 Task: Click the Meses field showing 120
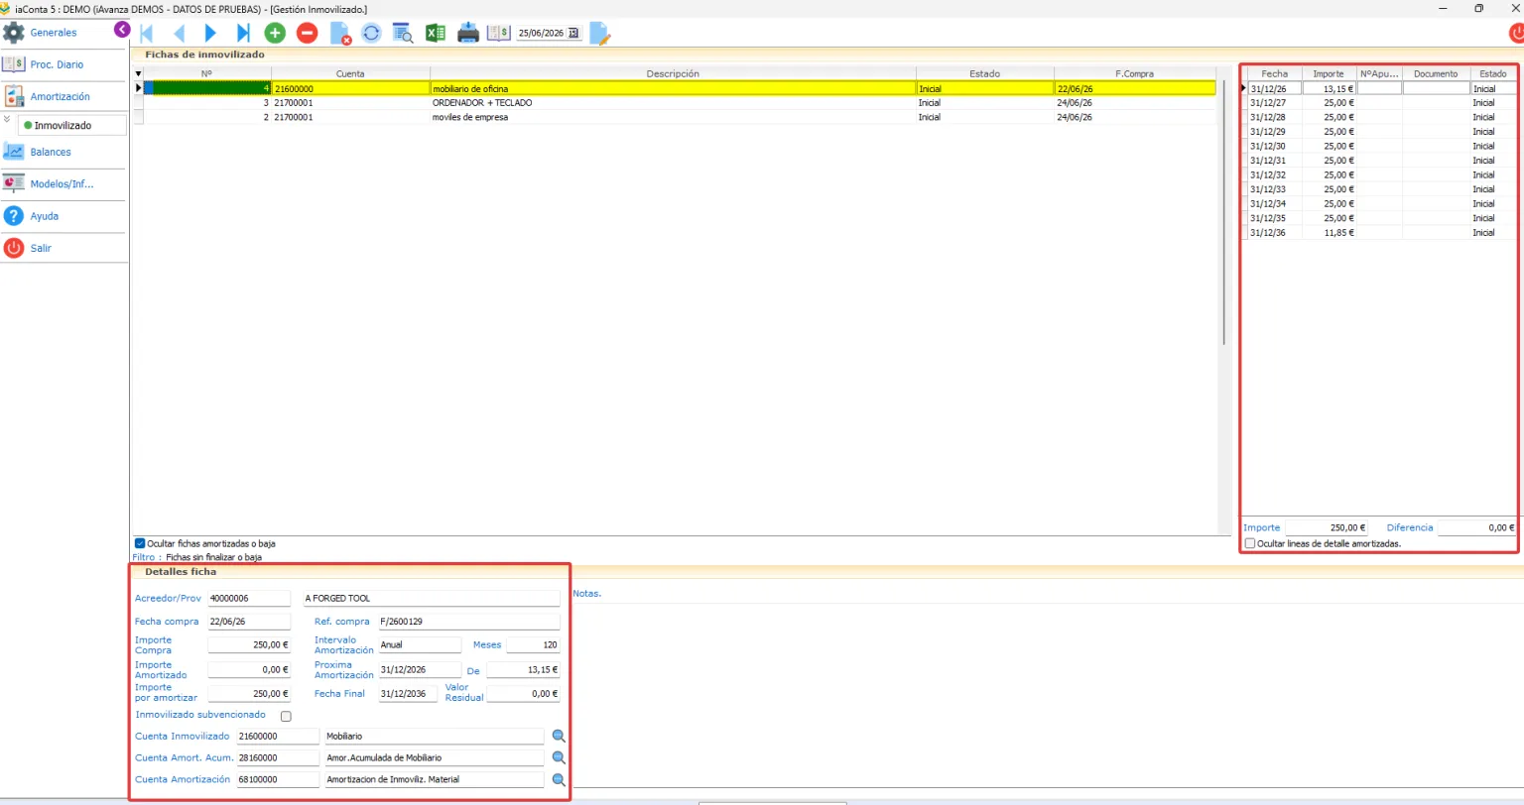[533, 645]
